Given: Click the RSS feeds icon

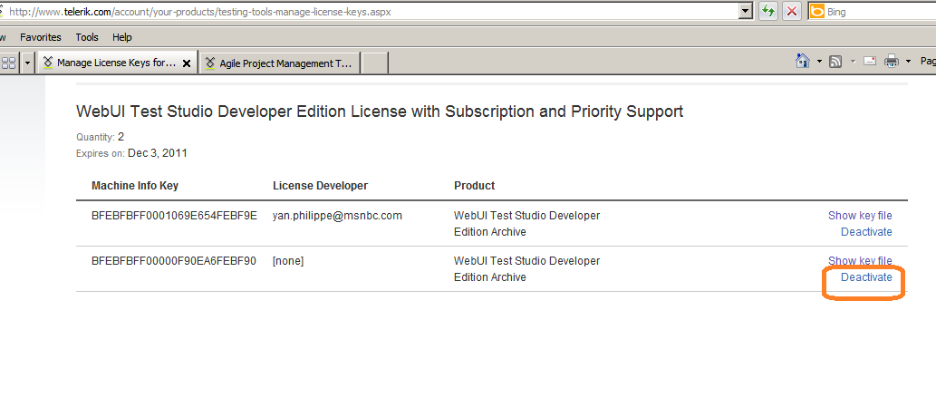Looking at the screenshot, I should [x=835, y=61].
